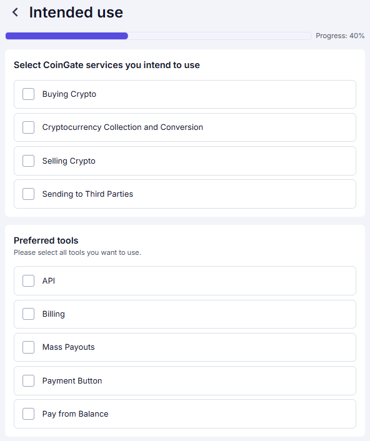
Task: Enable the Selling Crypto checkbox
Action: tap(28, 161)
